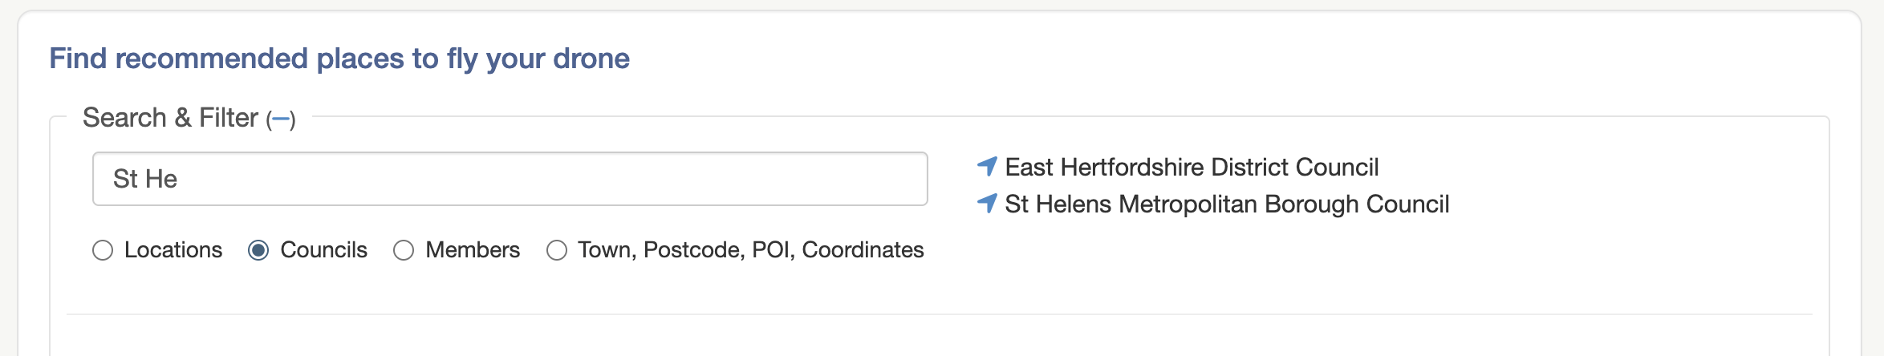Click the 'Town, Postcode, POI, Coordinates' label text
This screenshot has height=356, width=1884.
tap(751, 250)
